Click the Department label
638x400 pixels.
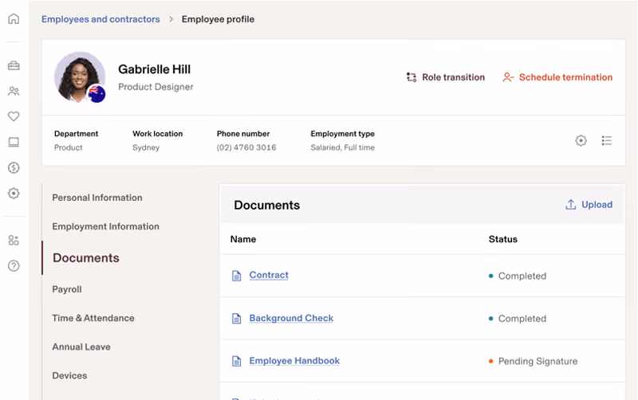point(76,134)
